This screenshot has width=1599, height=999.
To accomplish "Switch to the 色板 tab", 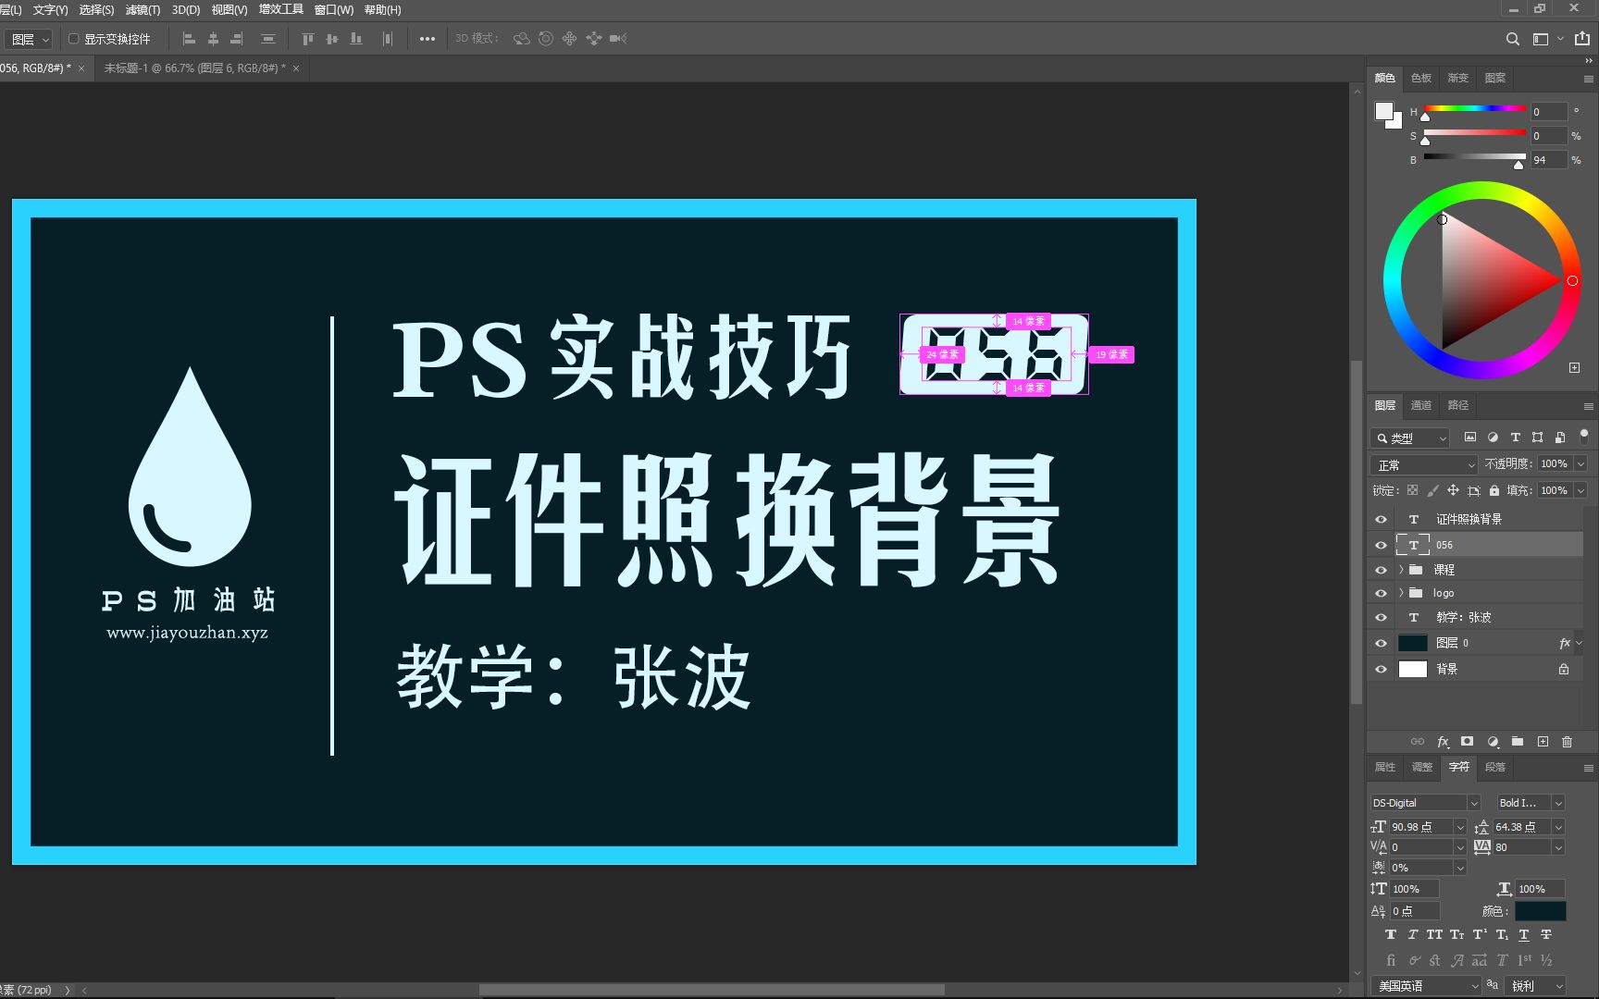I will tap(1421, 78).
